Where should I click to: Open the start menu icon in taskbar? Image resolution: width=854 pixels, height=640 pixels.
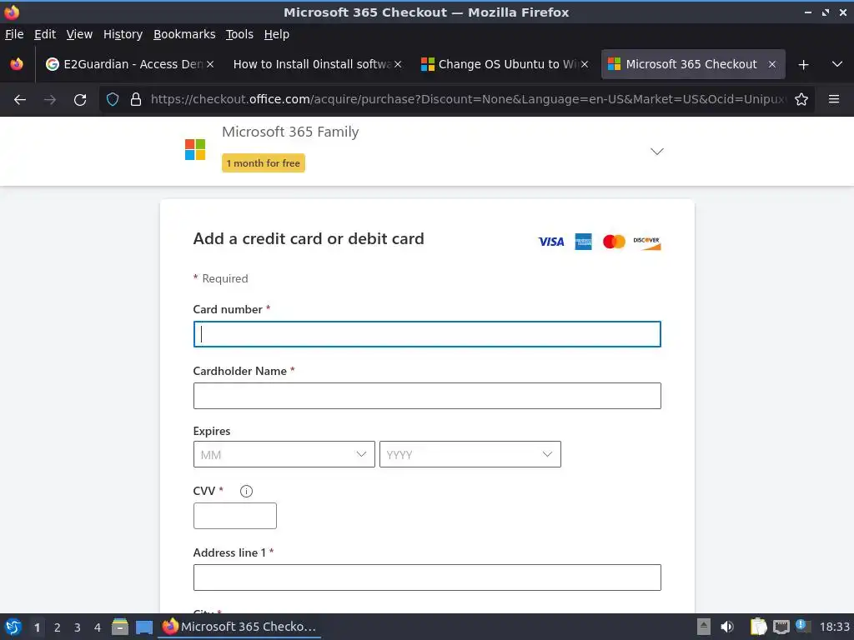tap(13, 627)
